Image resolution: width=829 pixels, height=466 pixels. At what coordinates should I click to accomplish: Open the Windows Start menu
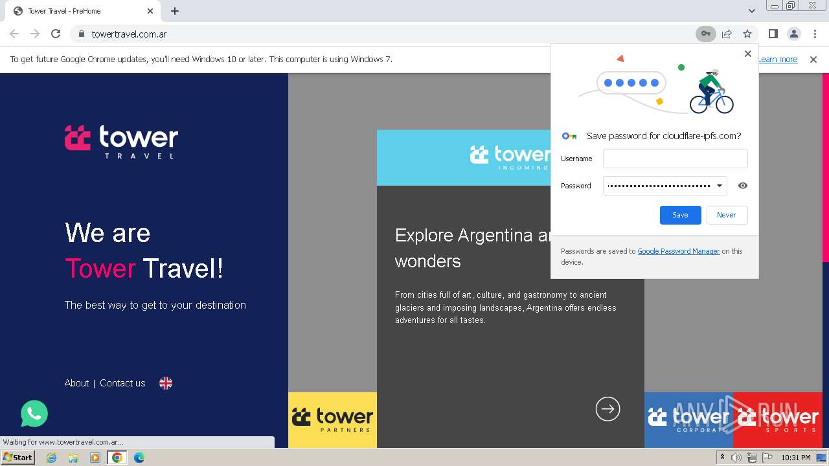pyautogui.click(x=17, y=458)
